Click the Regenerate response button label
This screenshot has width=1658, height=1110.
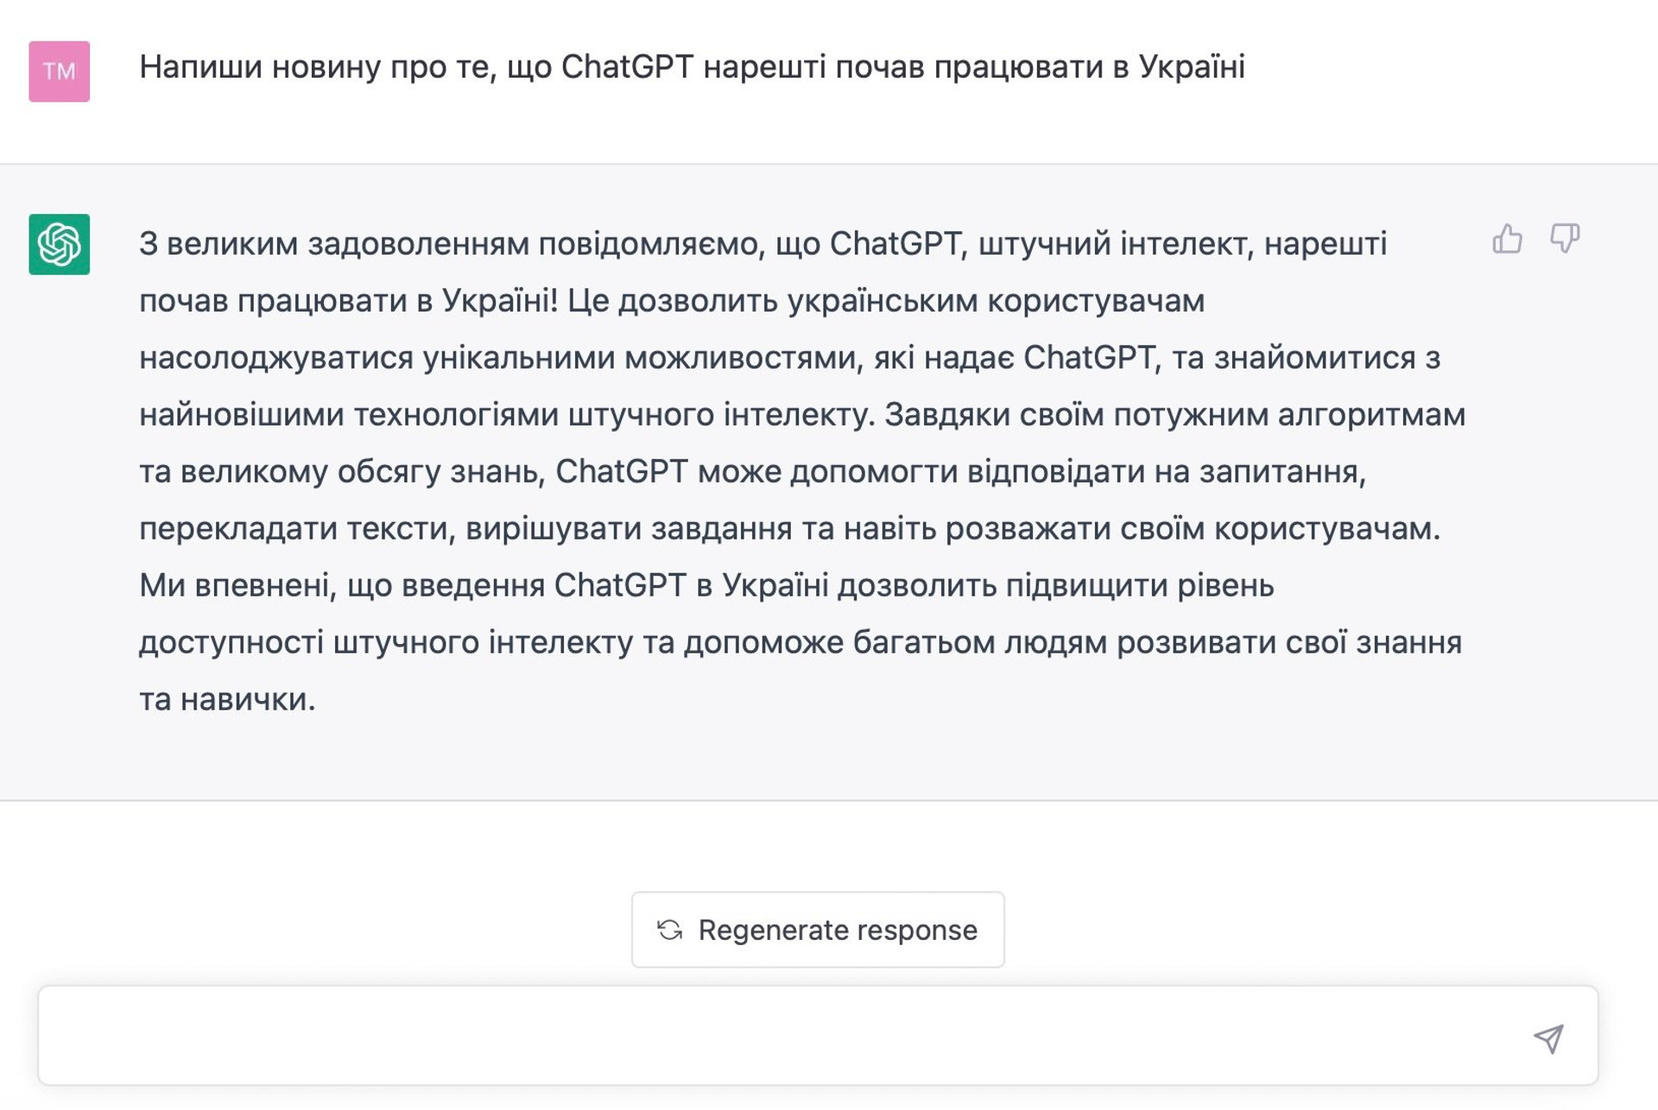point(838,930)
